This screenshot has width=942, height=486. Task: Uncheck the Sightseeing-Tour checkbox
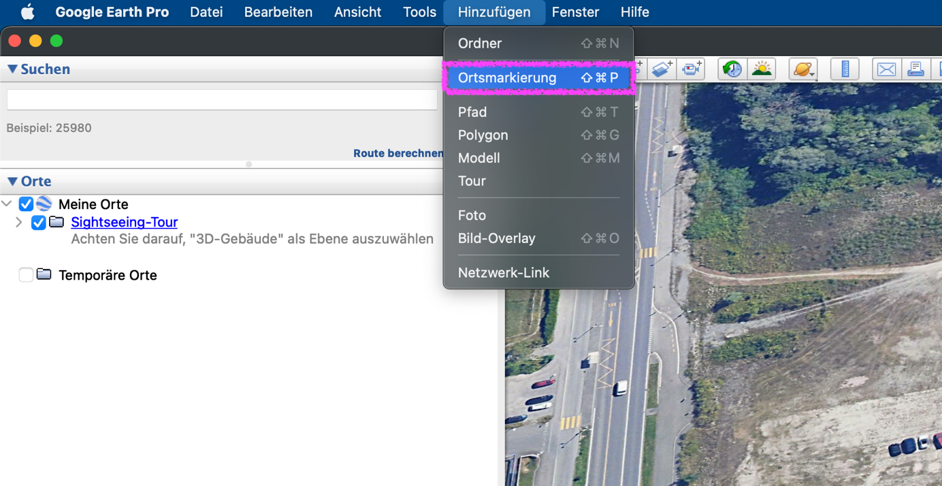click(39, 223)
